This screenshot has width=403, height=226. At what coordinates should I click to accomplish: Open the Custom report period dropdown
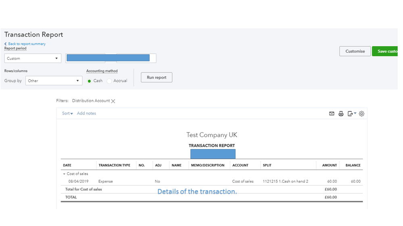point(33,58)
